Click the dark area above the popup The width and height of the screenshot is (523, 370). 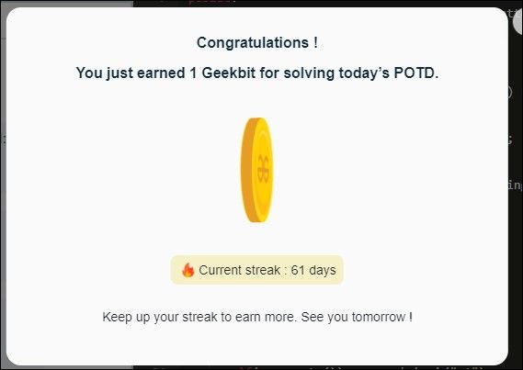click(301, 3)
